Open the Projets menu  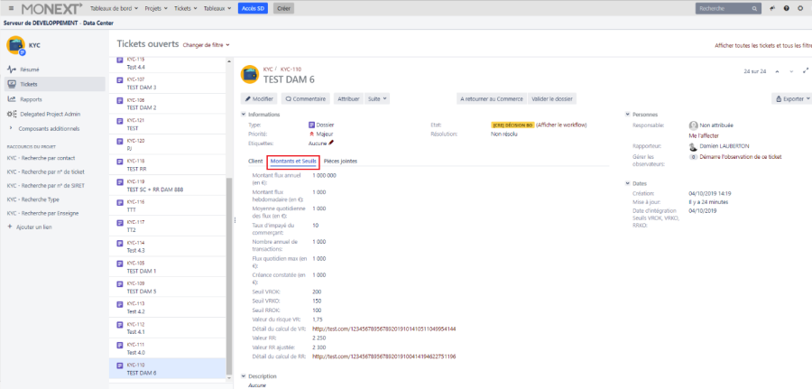(158, 8)
